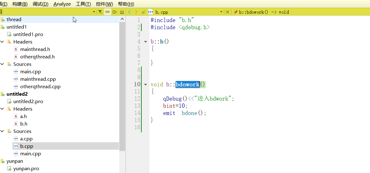Click the project tree vertical scrollbar
The image size is (370, 173).
tap(122, 87)
